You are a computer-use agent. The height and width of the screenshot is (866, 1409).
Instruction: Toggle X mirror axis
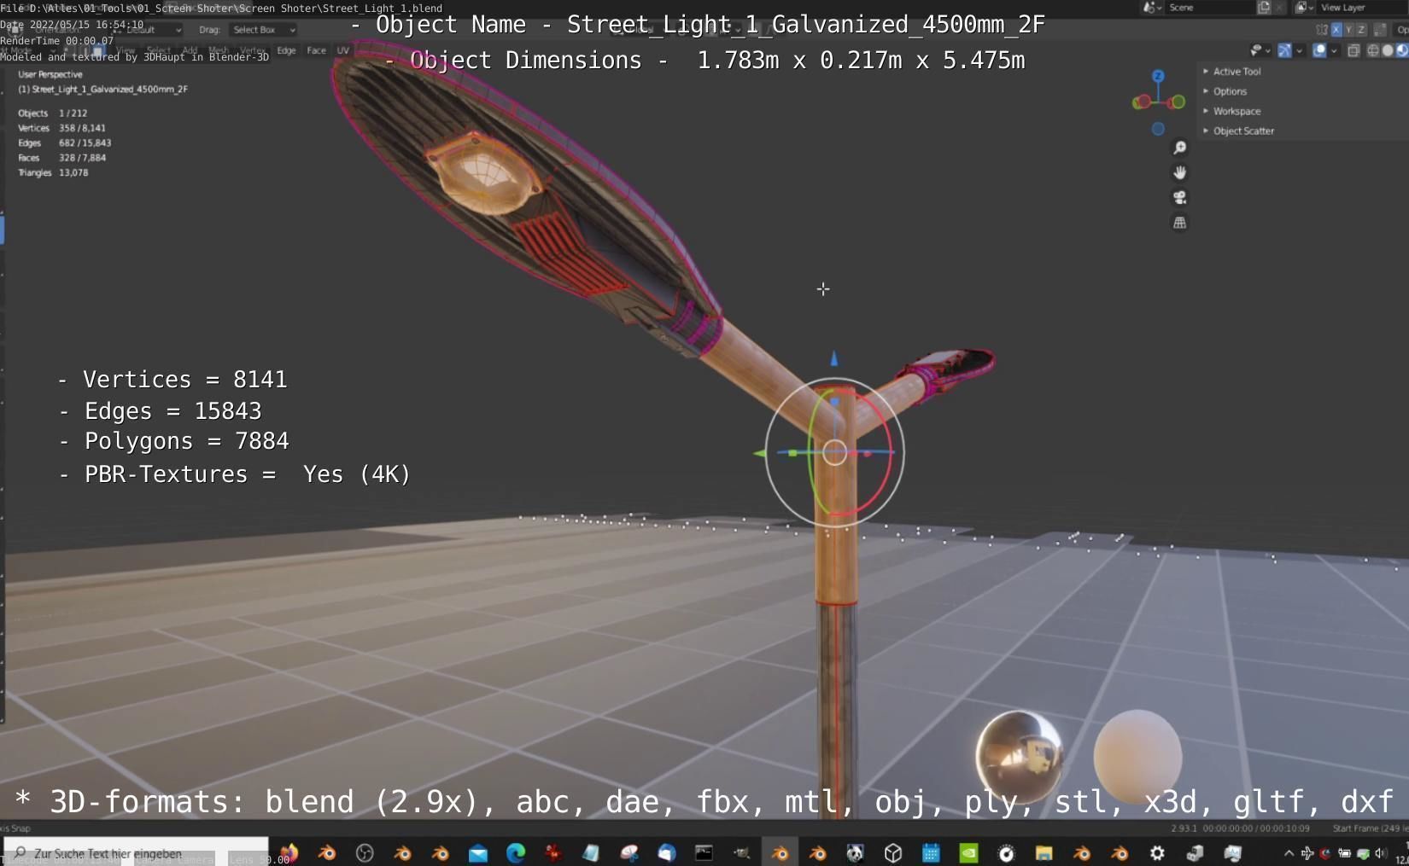pos(1336,29)
